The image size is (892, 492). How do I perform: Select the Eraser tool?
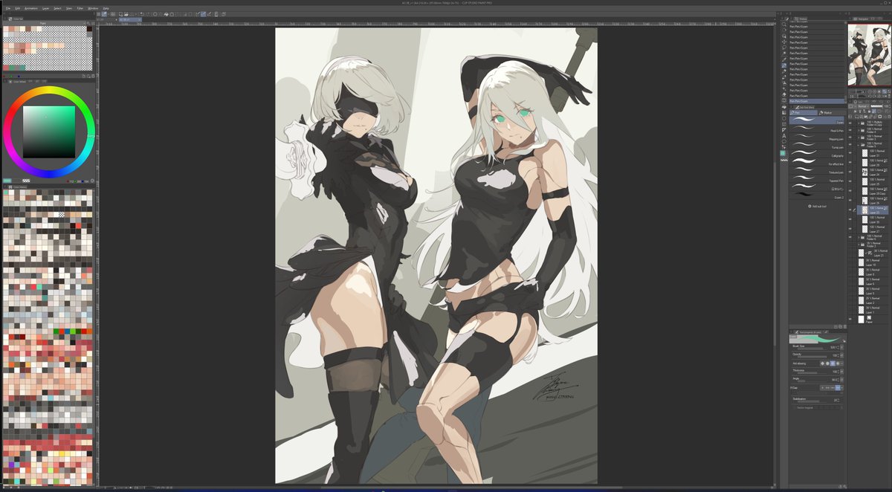(x=783, y=94)
